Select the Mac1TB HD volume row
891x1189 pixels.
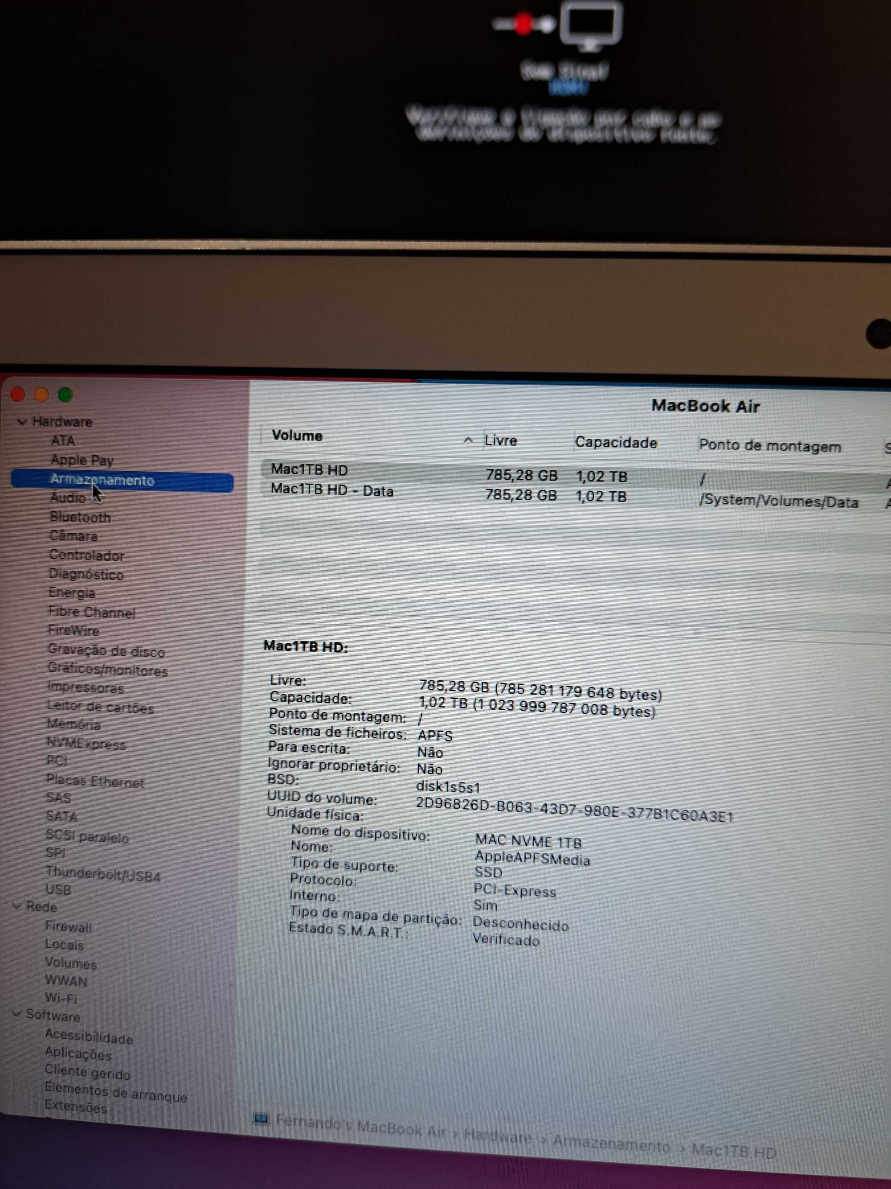click(x=575, y=475)
